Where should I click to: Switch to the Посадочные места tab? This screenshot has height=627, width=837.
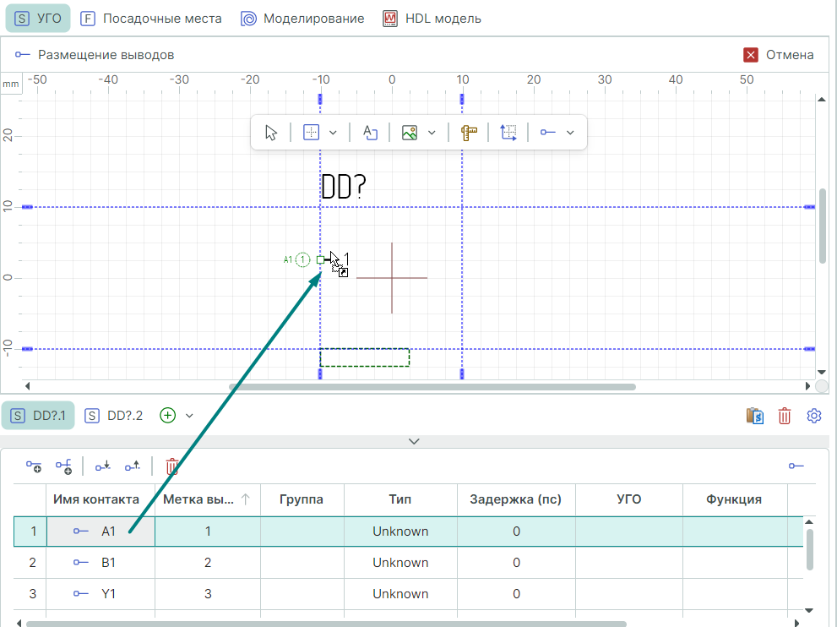pyautogui.click(x=152, y=18)
